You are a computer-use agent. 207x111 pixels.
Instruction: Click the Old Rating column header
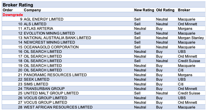click(165, 10)
